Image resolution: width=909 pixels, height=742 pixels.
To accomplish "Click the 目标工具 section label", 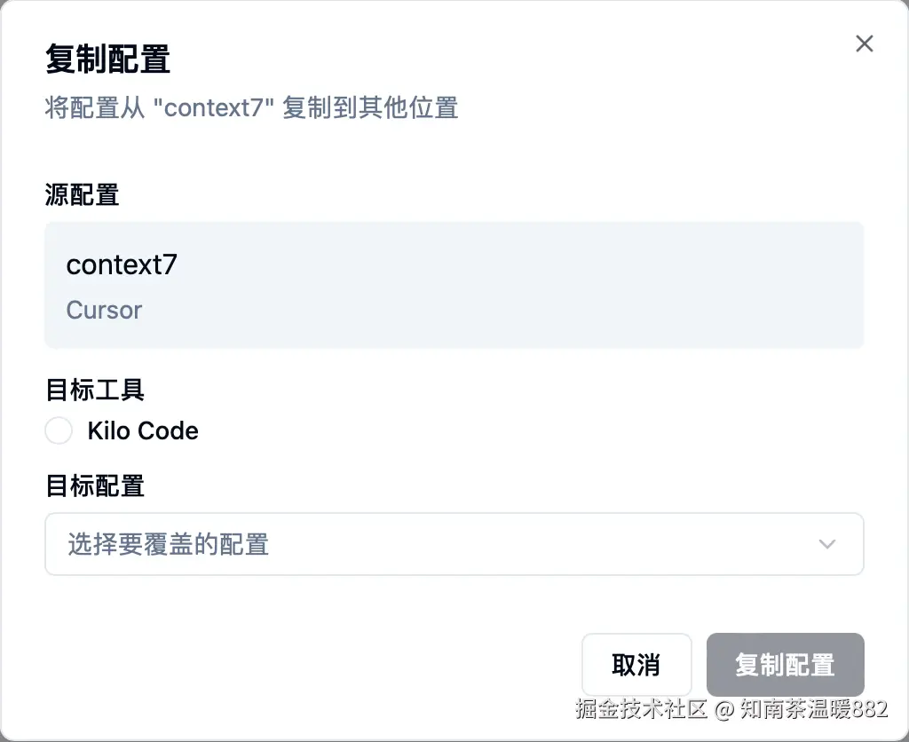I will tap(94, 389).
